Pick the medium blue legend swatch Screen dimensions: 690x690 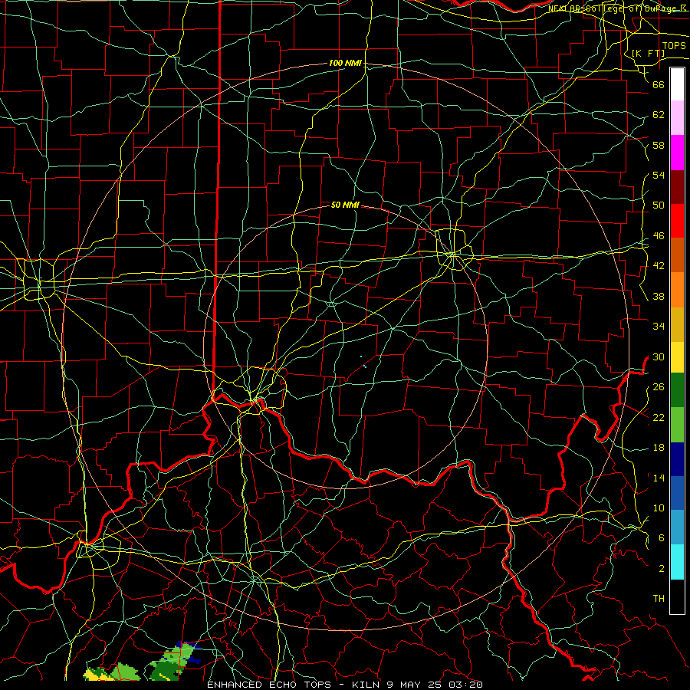point(677,493)
